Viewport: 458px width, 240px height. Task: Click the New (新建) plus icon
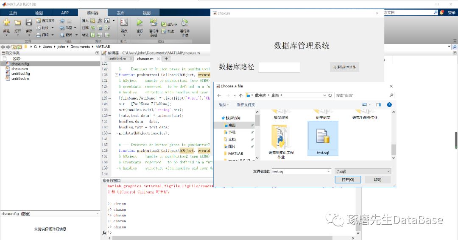(6, 22)
